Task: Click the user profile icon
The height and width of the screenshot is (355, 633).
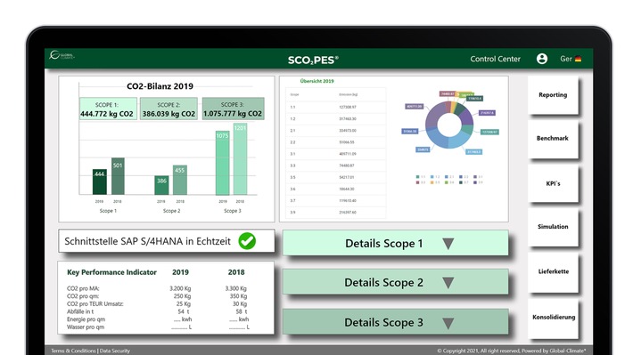Action: point(542,59)
